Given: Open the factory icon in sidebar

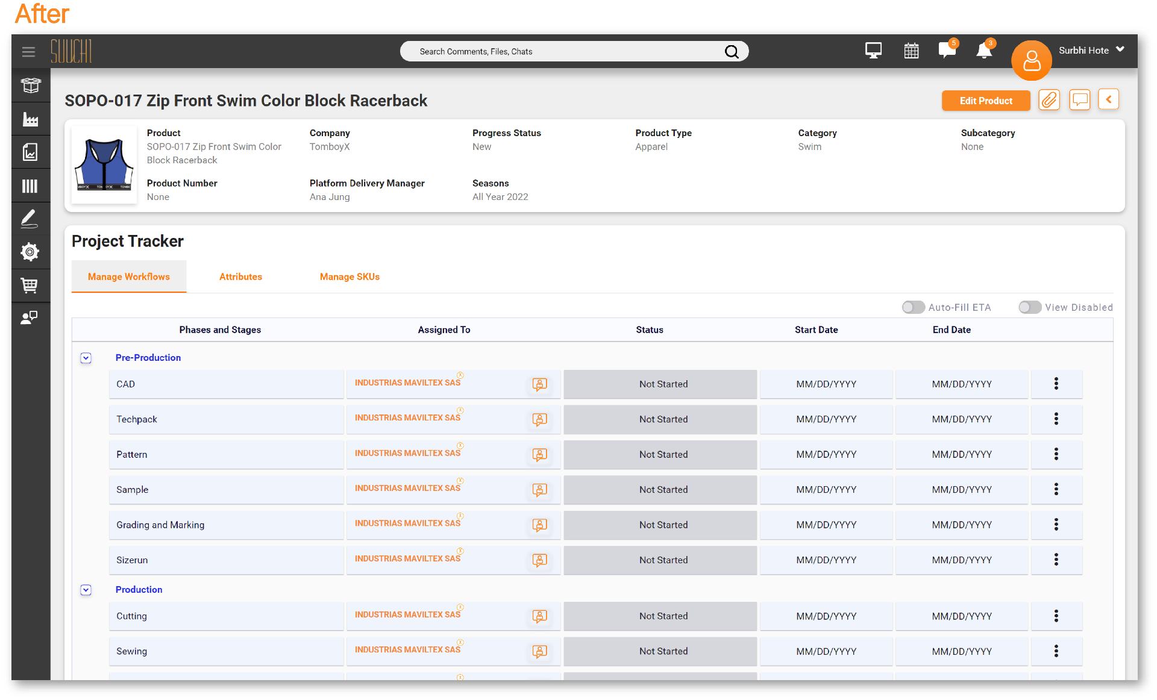Looking at the screenshot, I should [x=30, y=119].
